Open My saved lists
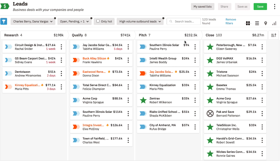The image size is (280, 161). click(x=203, y=7)
